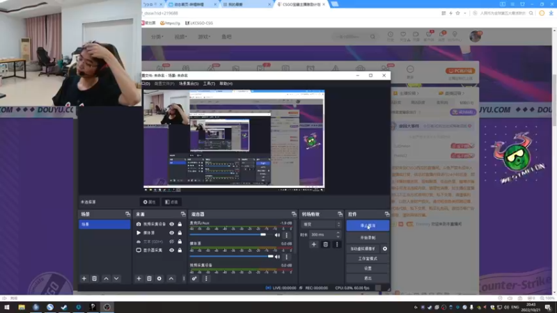Switch to the 我的最爱 browser tab

(246, 4)
